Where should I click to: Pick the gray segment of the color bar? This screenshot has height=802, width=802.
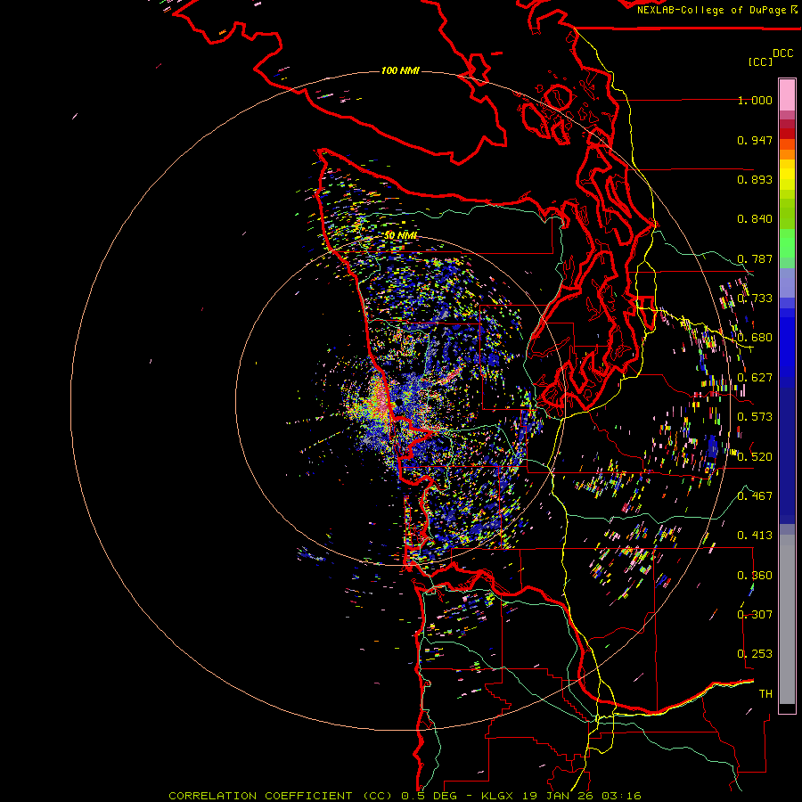coord(787,619)
